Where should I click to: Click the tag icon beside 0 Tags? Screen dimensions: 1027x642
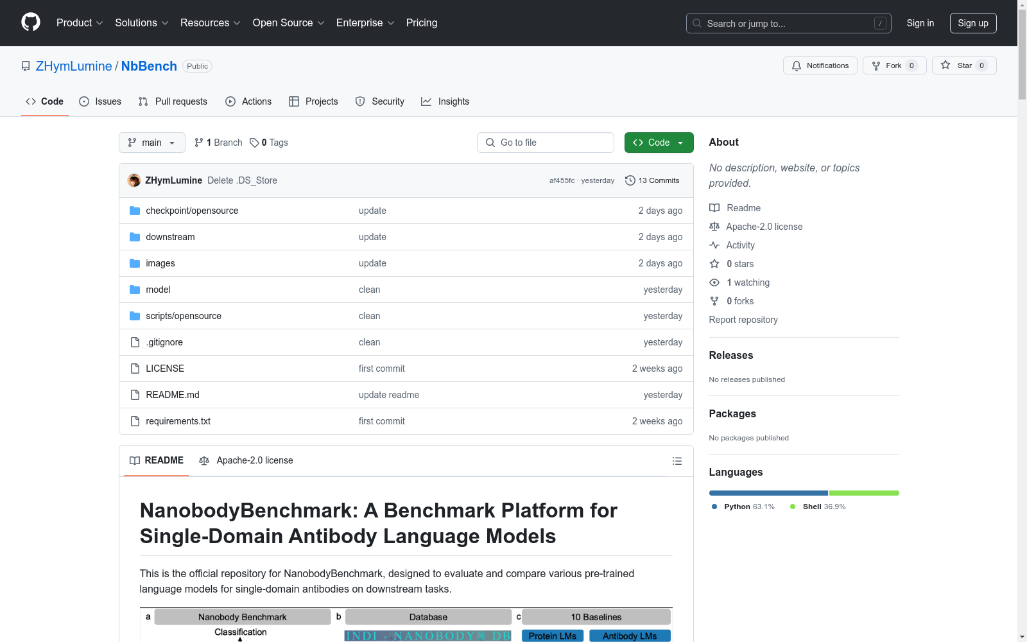tap(254, 143)
